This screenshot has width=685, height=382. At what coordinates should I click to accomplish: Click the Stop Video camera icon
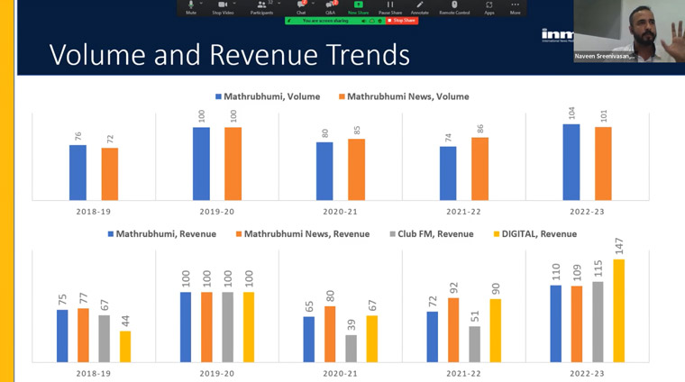pyautogui.click(x=223, y=7)
